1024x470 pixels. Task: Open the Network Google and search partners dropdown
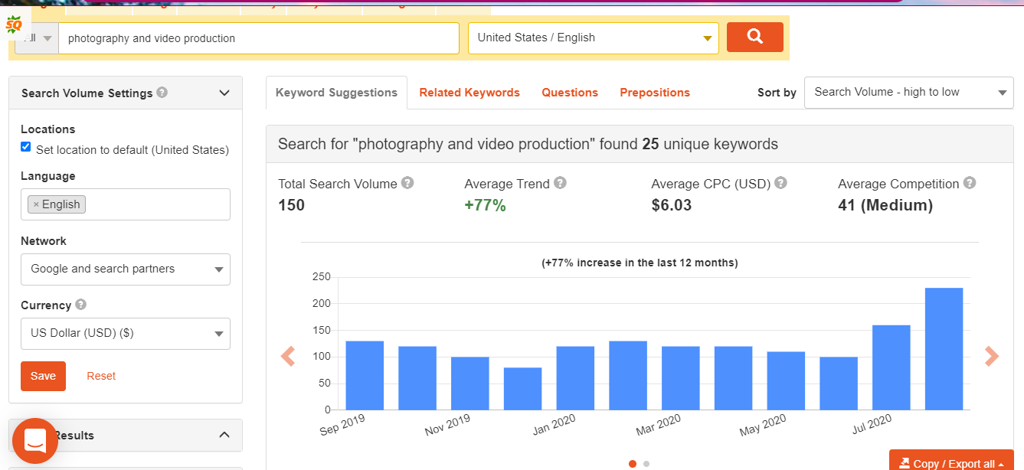click(x=126, y=269)
